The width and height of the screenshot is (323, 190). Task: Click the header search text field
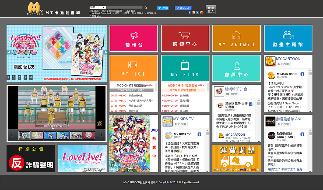[x=124, y=7]
